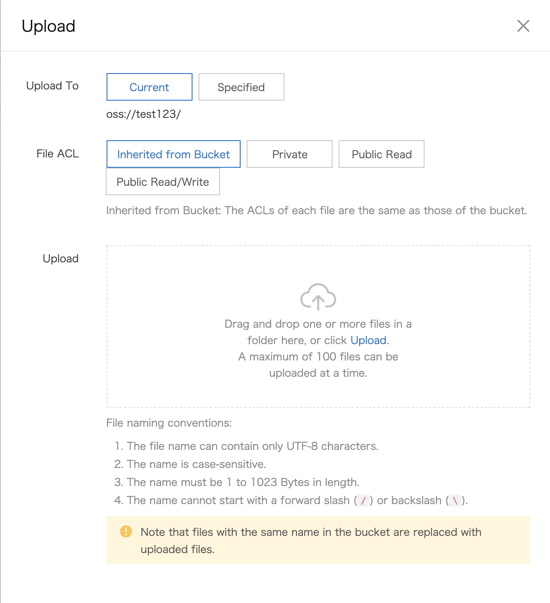Set file ACL to Private
The width and height of the screenshot is (550, 603).
(290, 154)
